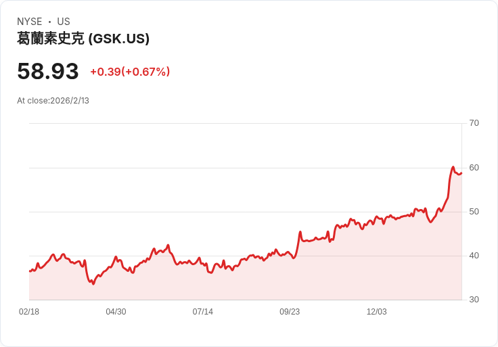
Task: Click the 70 label on the price axis
Action: [x=474, y=123]
